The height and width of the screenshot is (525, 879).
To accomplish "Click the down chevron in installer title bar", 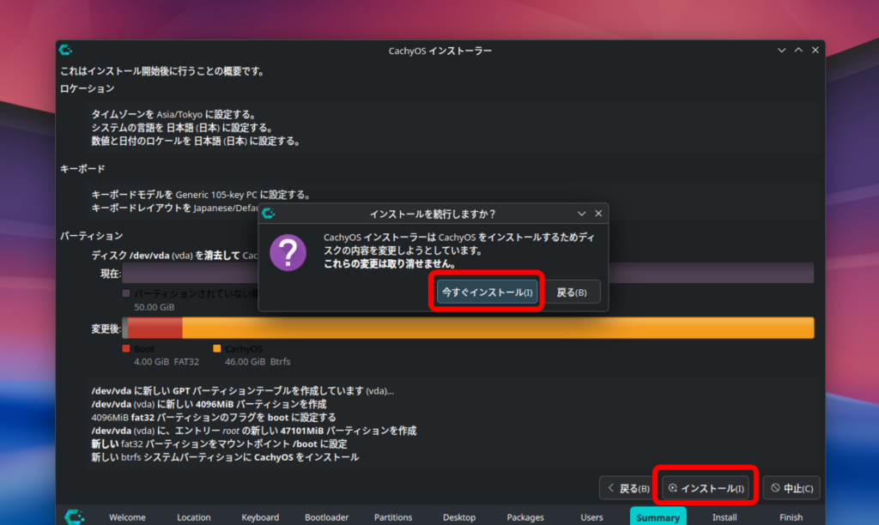I will tap(781, 51).
